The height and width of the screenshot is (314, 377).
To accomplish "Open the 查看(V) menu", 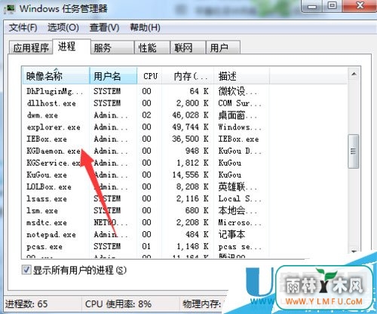I will (x=104, y=27).
